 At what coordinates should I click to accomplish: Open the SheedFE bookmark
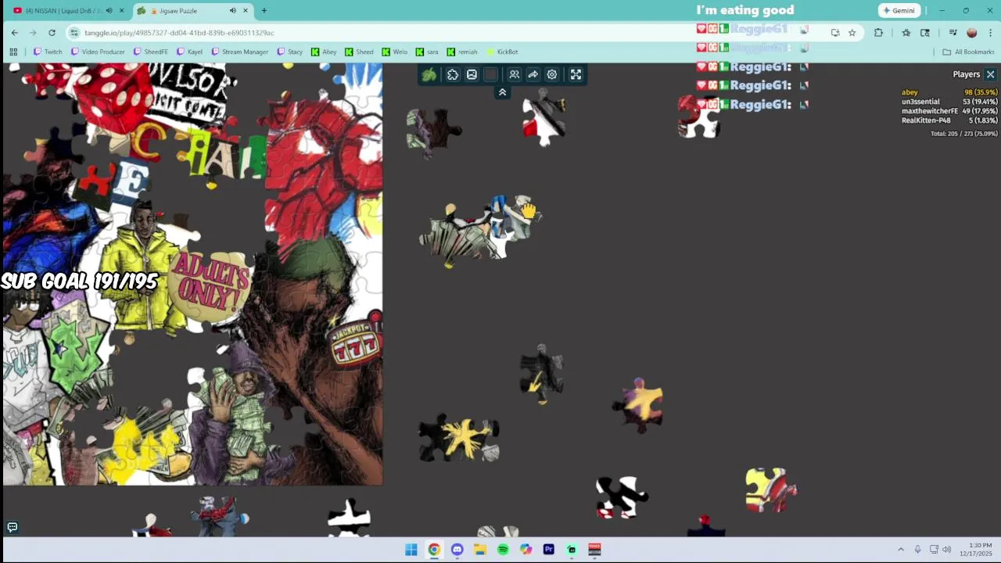pyautogui.click(x=150, y=52)
